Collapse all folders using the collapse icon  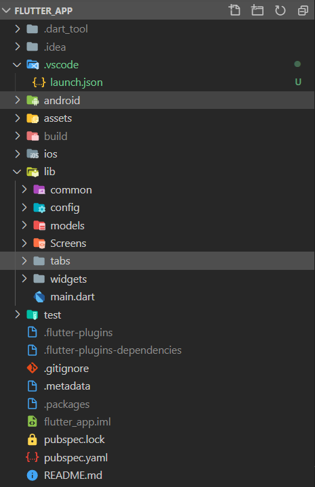click(303, 10)
